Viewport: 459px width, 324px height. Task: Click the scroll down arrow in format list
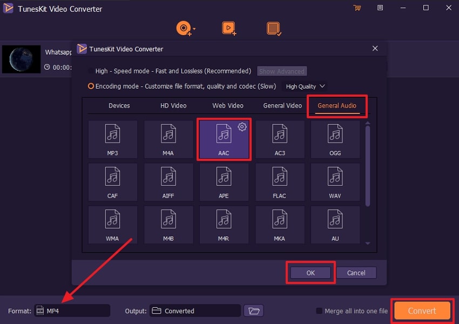point(368,243)
